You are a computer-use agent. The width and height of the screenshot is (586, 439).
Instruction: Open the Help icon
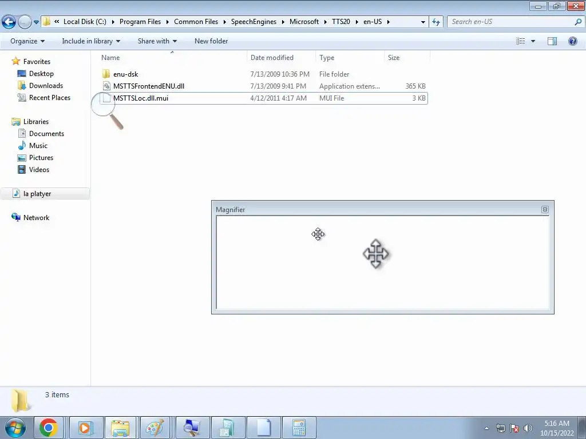point(572,41)
